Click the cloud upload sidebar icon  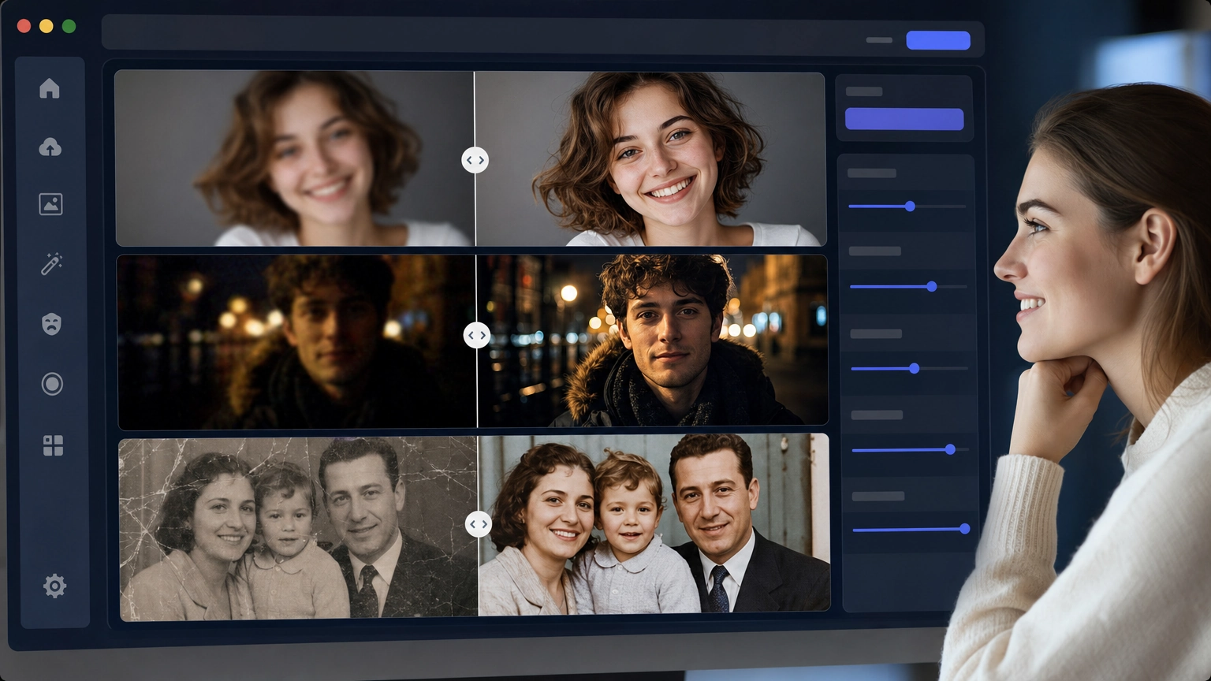50,147
